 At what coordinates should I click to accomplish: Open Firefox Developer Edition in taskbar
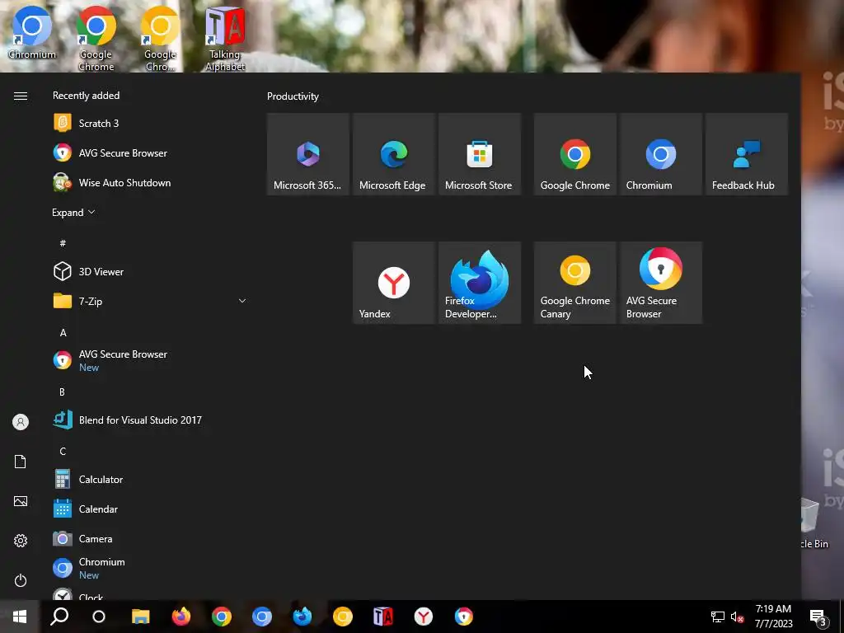coord(302,617)
